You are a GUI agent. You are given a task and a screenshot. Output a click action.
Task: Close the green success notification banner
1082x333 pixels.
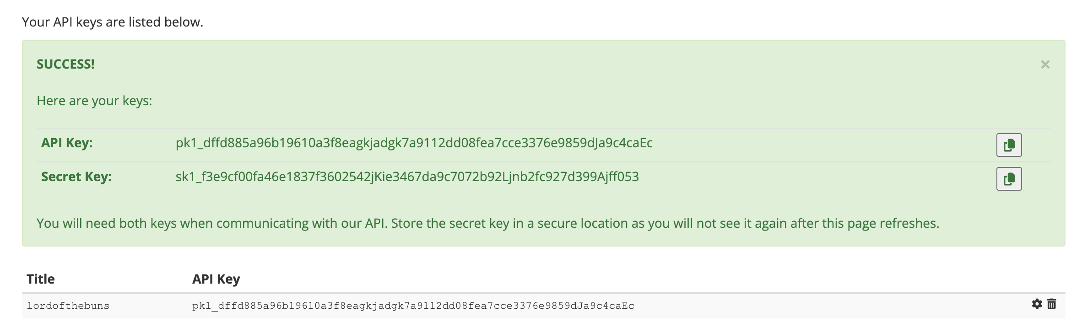pyautogui.click(x=1045, y=65)
